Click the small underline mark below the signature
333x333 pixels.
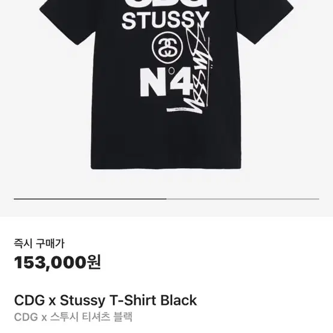(x=179, y=110)
